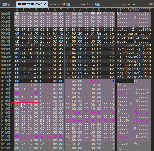Select orange byte A1 in red box
154x151 pixels.
click(x=17, y=105)
